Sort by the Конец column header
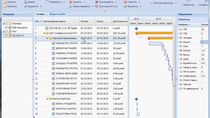Screen dimensions: 210x118 [x=104, y=21]
